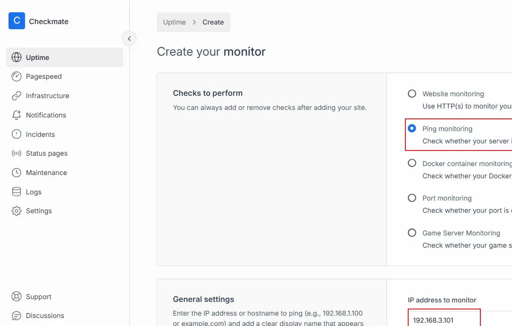Select Port monitoring radio button
512x326 pixels.
(x=412, y=198)
